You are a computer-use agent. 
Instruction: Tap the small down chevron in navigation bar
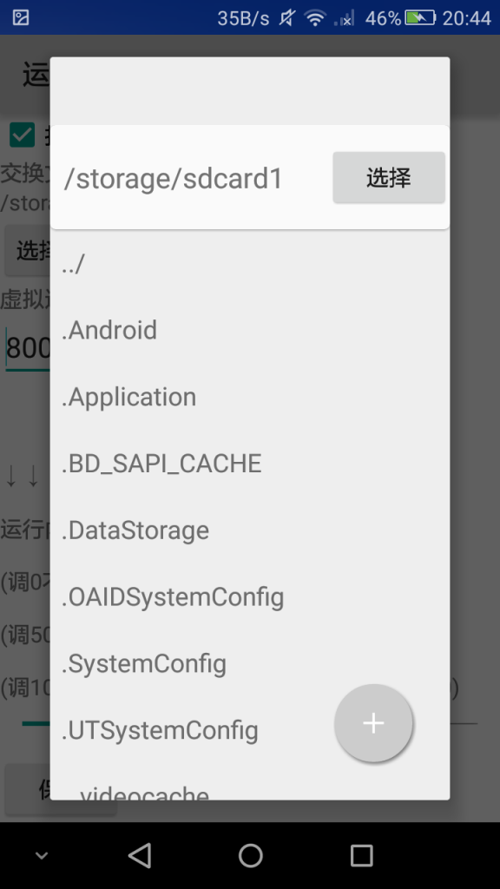(42, 855)
